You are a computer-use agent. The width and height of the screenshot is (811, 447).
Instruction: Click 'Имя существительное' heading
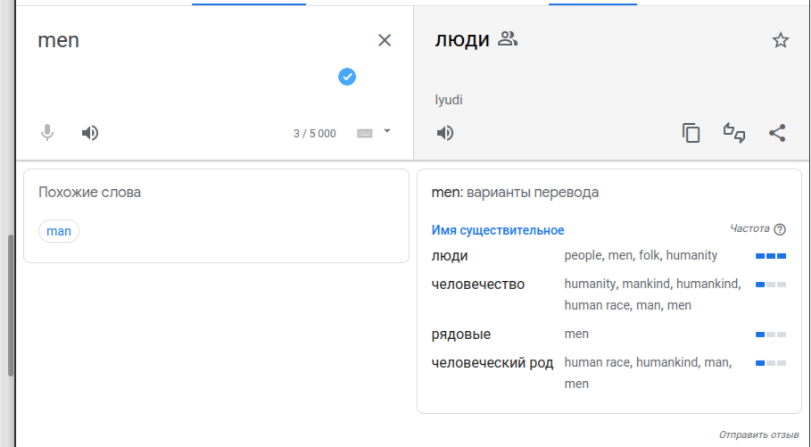tap(498, 230)
